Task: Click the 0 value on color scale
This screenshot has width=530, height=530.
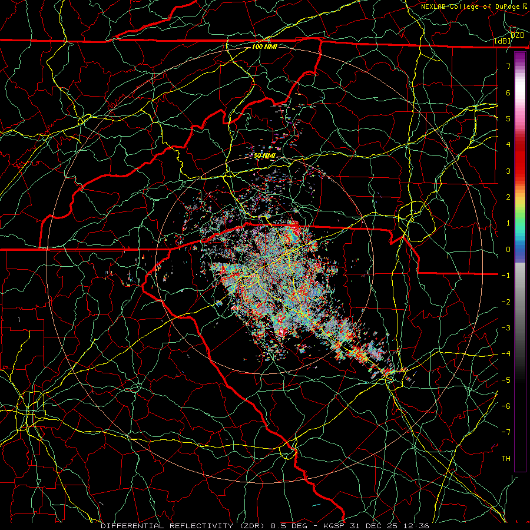Action: coord(508,250)
